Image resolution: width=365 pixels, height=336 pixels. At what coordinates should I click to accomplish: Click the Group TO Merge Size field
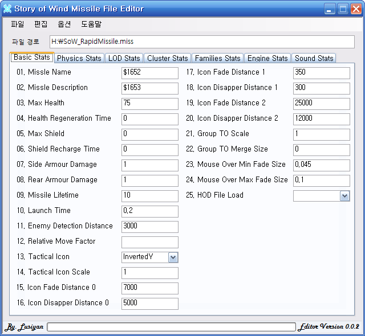(x=322, y=150)
